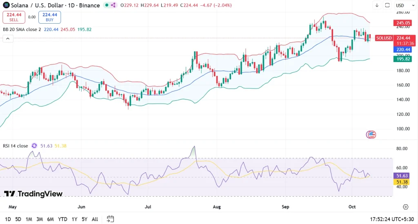Viewport: 418px width, 224px height.
Task: Collapse the indicator legend chevron
Action: [8, 39]
